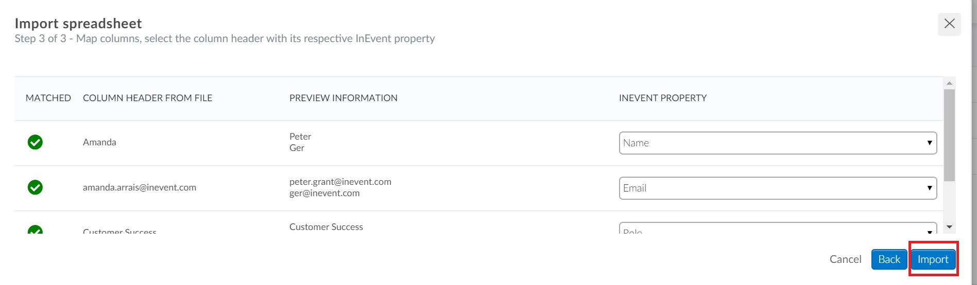Close the Import spreadsheet dialog with X
The width and height of the screenshot is (977, 285).
[949, 24]
